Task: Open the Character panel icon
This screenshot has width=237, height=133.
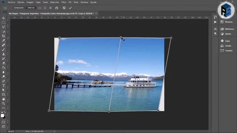Action: click(x=215, y=29)
